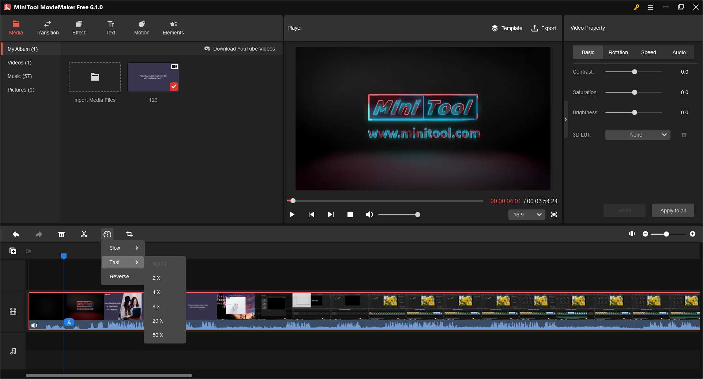This screenshot has width=703, height=379.
Task: Jump to next frame in player
Action: click(x=331, y=215)
